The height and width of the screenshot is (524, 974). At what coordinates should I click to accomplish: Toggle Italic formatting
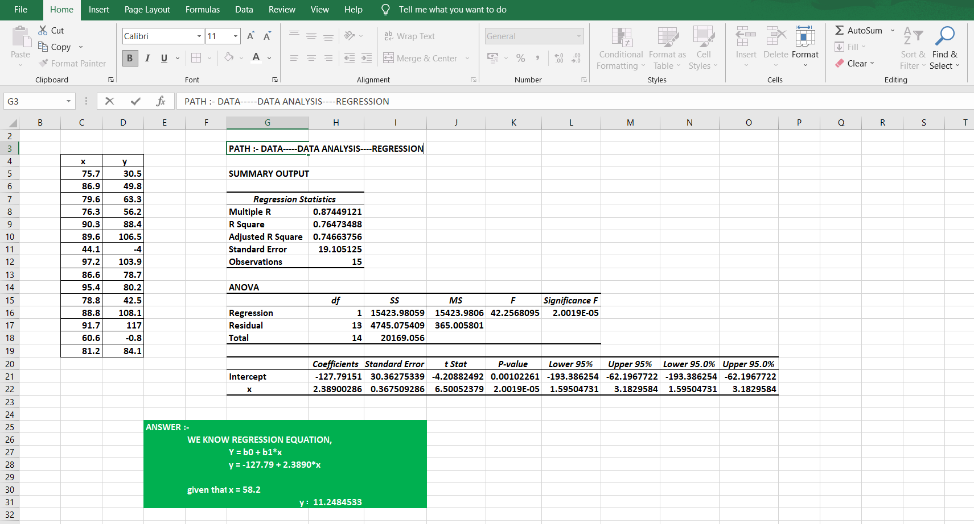point(147,58)
